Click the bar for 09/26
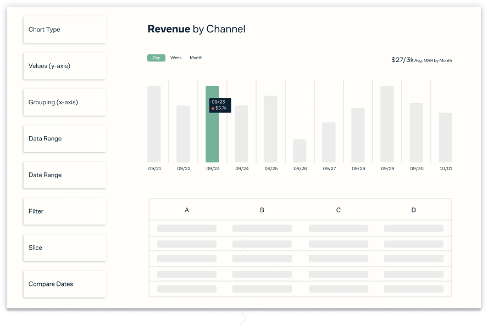This screenshot has width=488, height=332. point(300,151)
